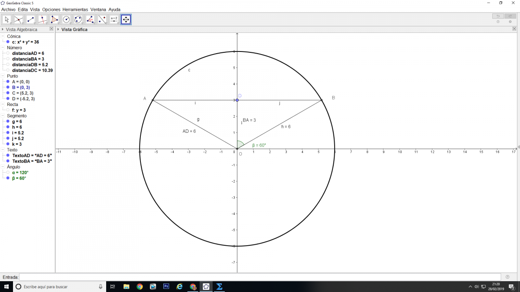The image size is (520, 292).
Task: Select the Segment line tool
Action: (30, 19)
